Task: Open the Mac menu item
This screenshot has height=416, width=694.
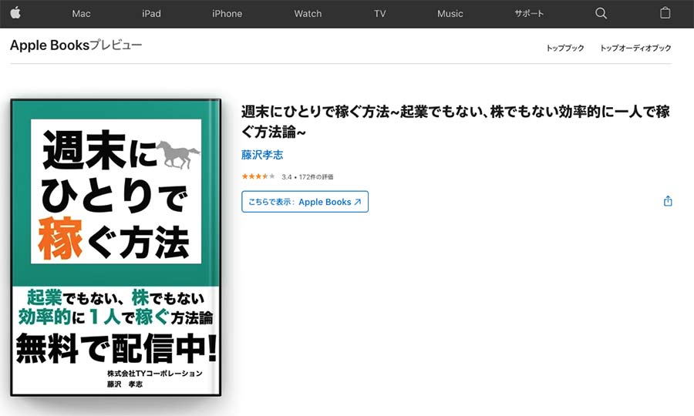Action: click(x=82, y=14)
